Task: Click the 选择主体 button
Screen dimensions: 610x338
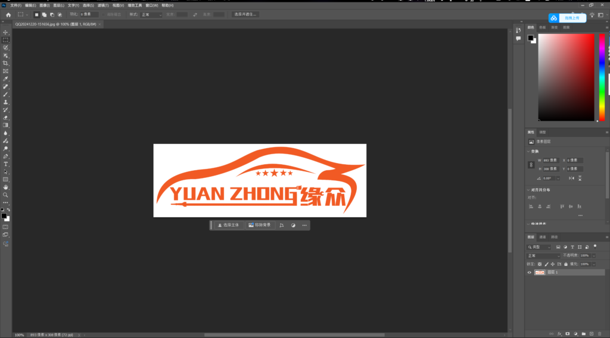Action: point(228,226)
